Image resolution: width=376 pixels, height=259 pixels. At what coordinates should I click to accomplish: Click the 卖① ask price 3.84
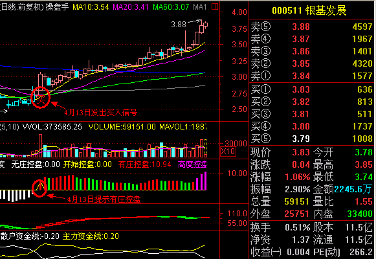click(301, 76)
